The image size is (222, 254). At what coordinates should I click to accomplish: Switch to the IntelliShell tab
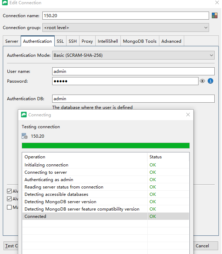click(x=108, y=41)
